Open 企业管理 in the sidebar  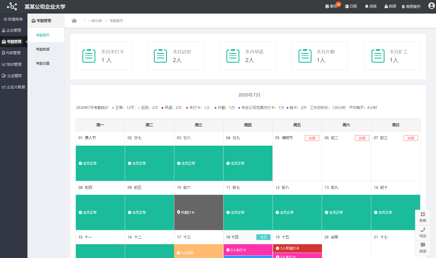14,30
